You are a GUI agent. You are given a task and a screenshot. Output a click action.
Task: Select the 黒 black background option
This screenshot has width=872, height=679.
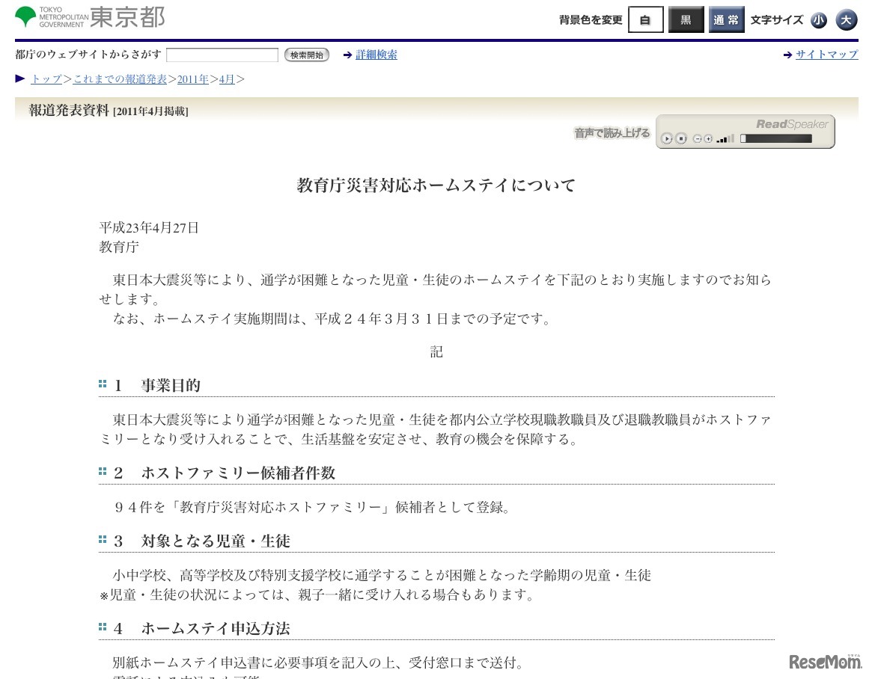(x=686, y=20)
